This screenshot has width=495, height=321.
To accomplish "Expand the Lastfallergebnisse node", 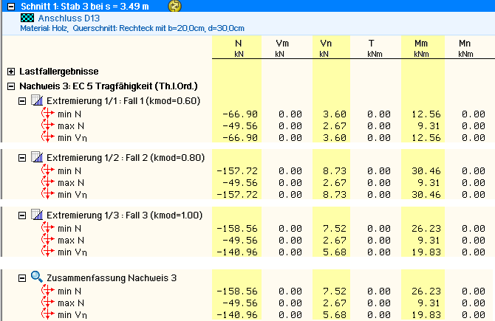I will click(x=10, y=72).
